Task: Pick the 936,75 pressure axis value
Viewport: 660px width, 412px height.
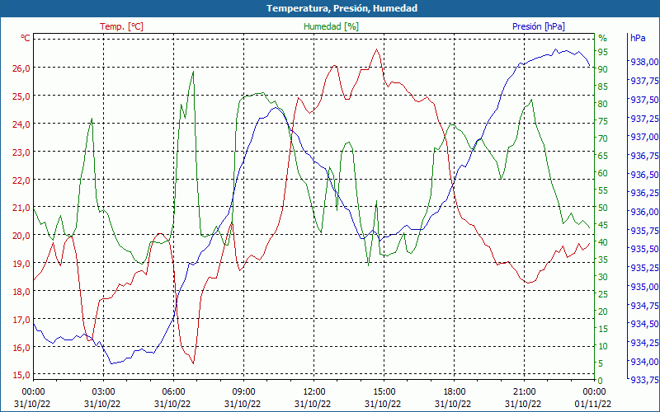Action: 644,156
